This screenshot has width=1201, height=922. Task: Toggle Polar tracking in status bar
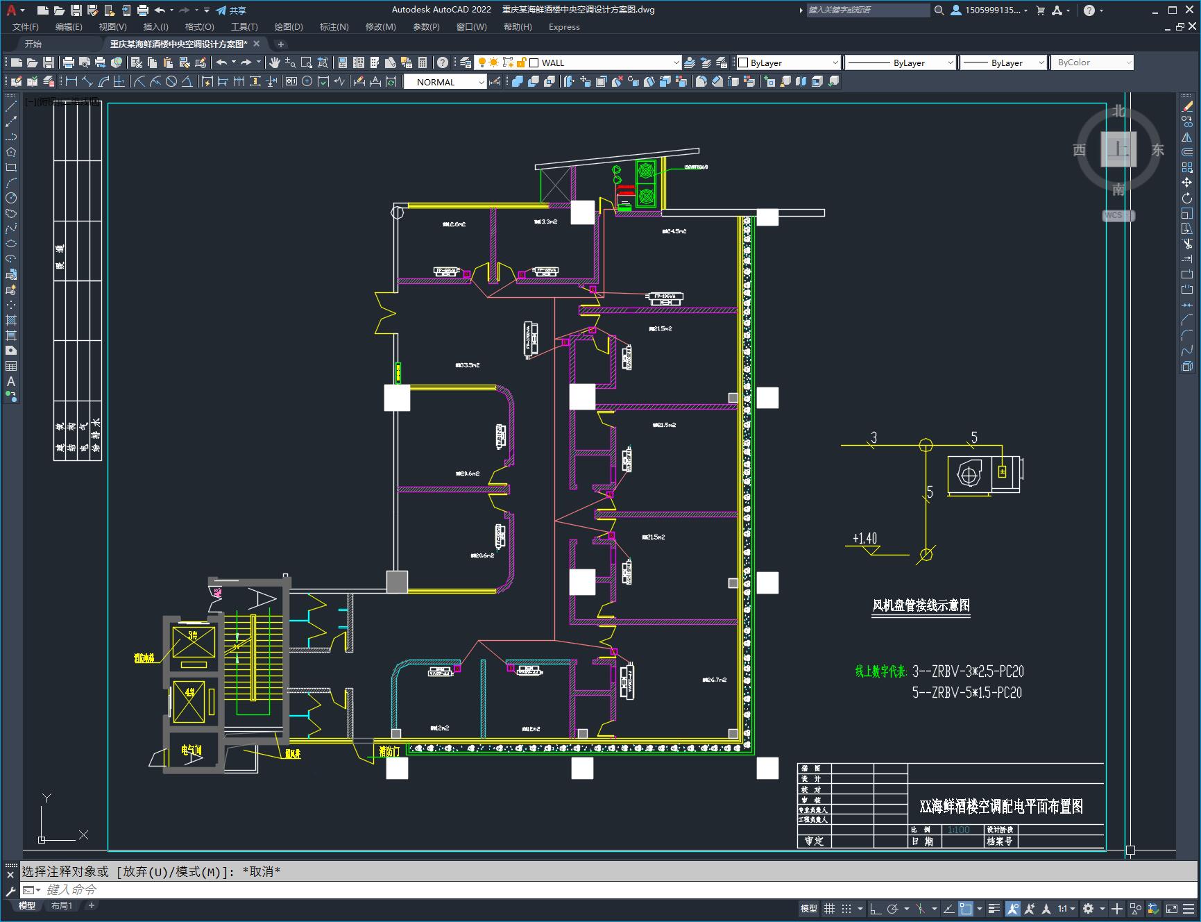[892, 908]
